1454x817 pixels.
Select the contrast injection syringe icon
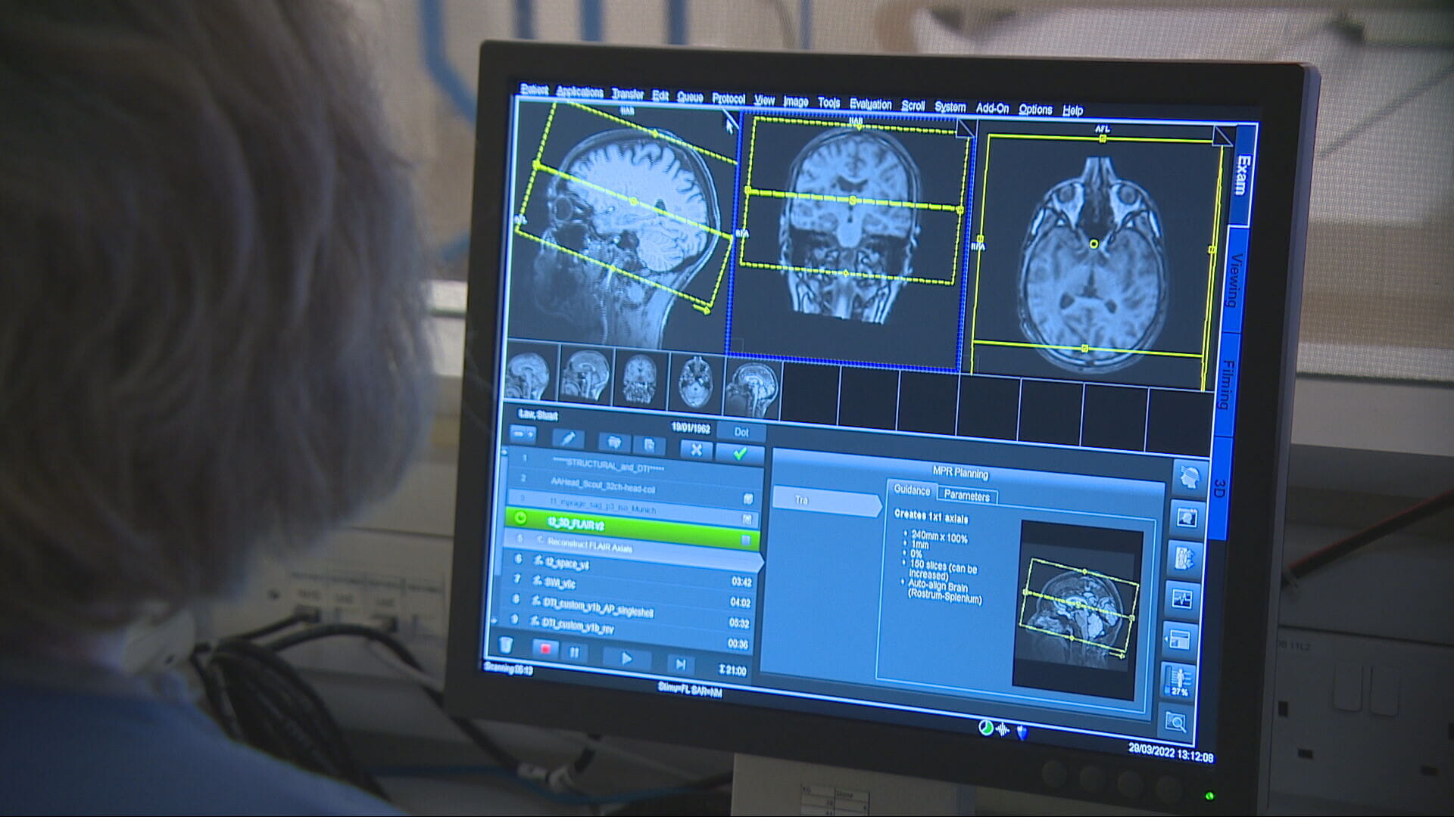click(x=569, y=439)
